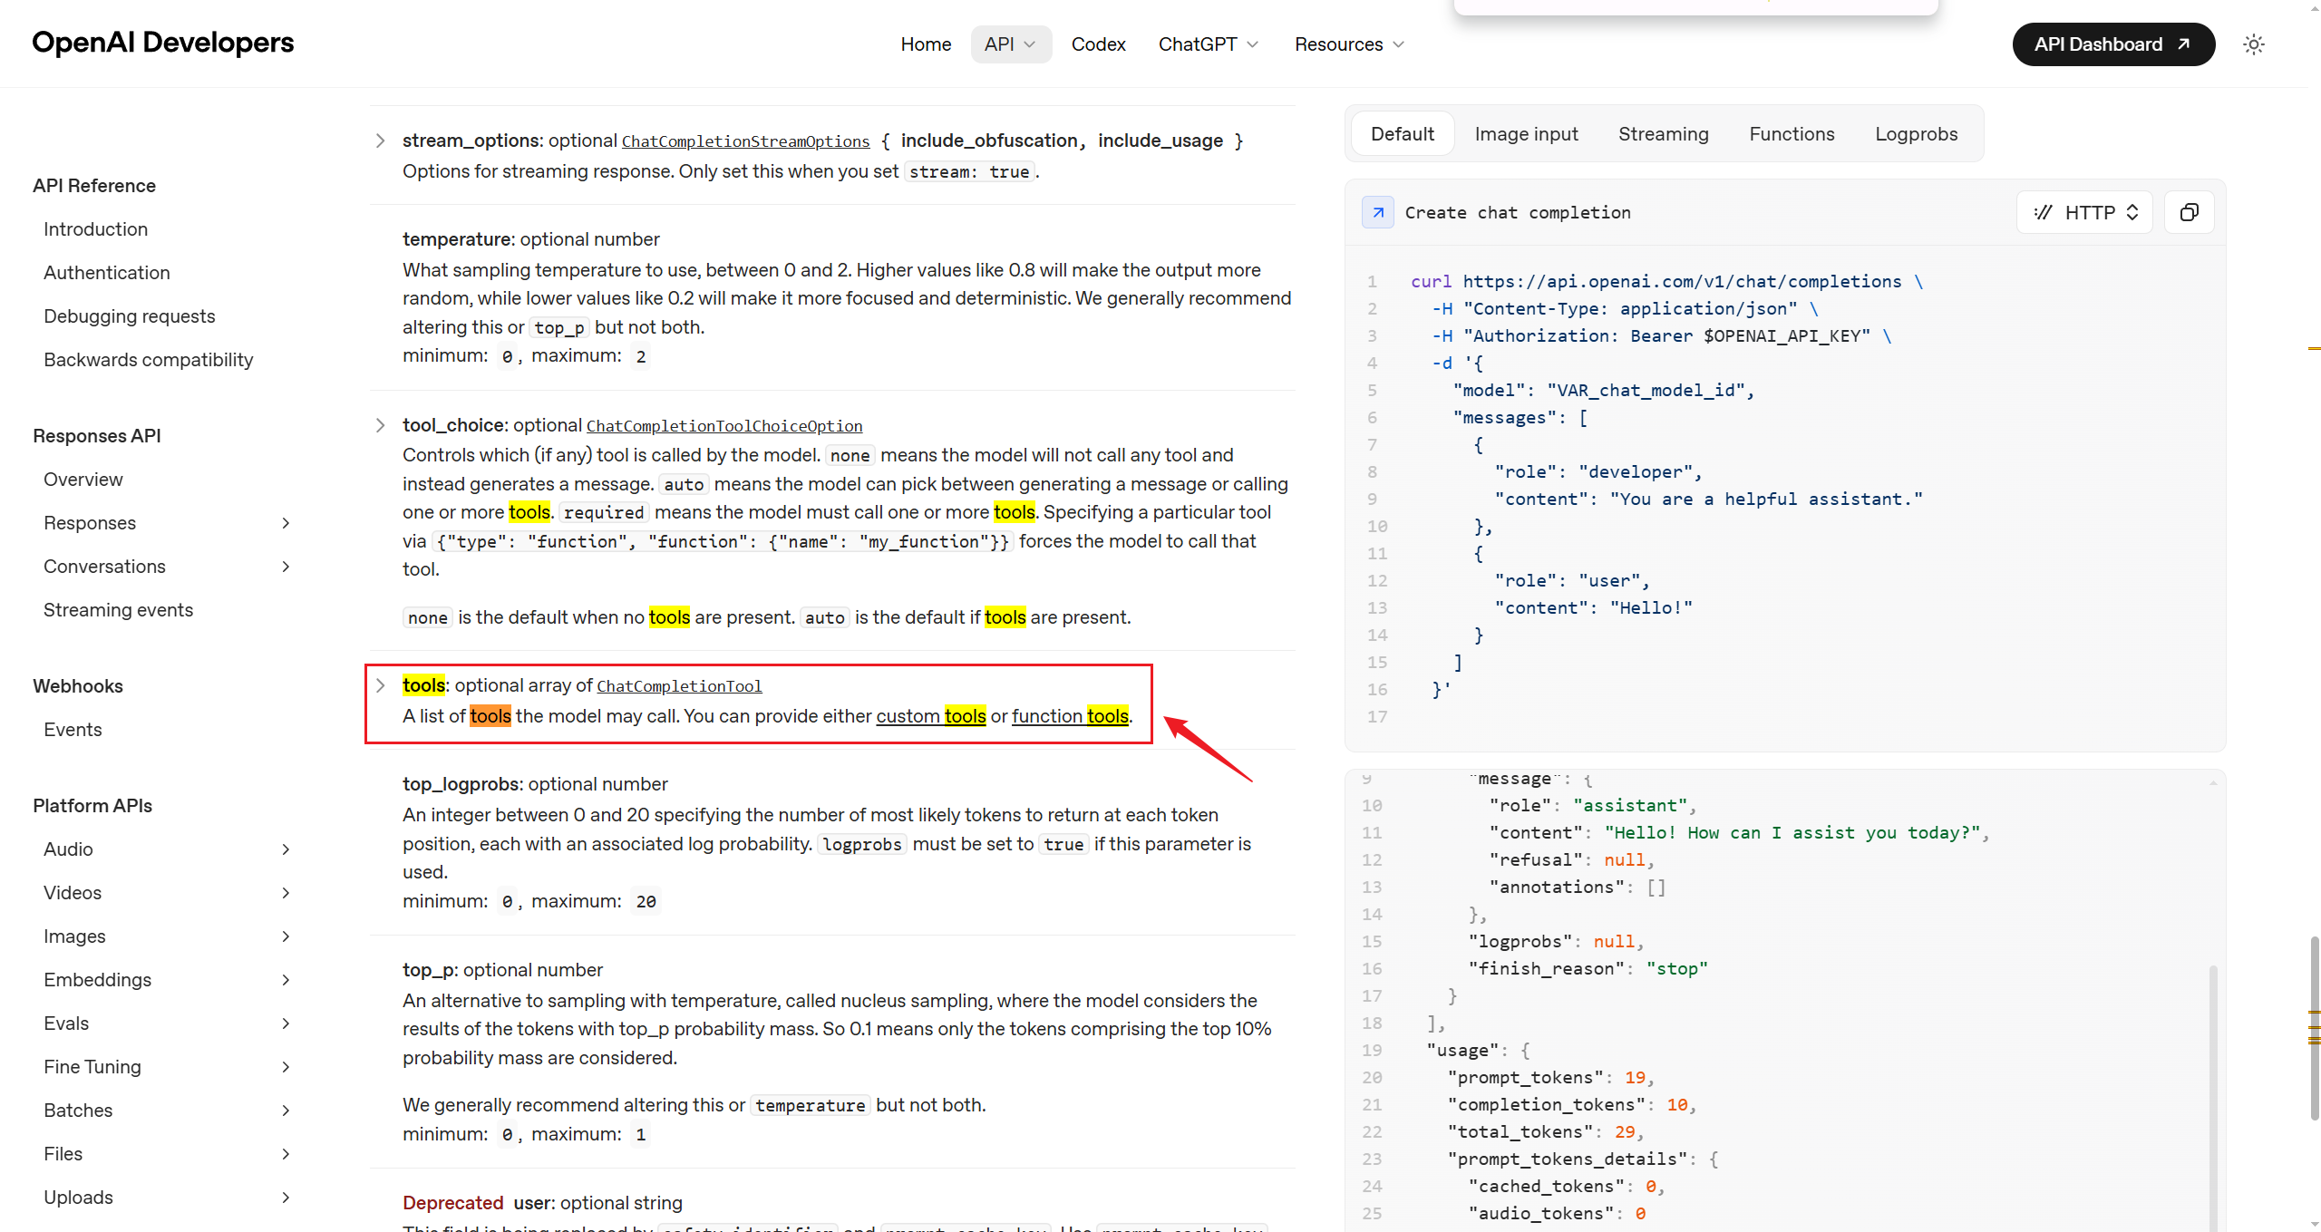This screenshot has width=2321, height=1232.
Task: Click the 'temperature' parameter name
Action: click(457, 239)
